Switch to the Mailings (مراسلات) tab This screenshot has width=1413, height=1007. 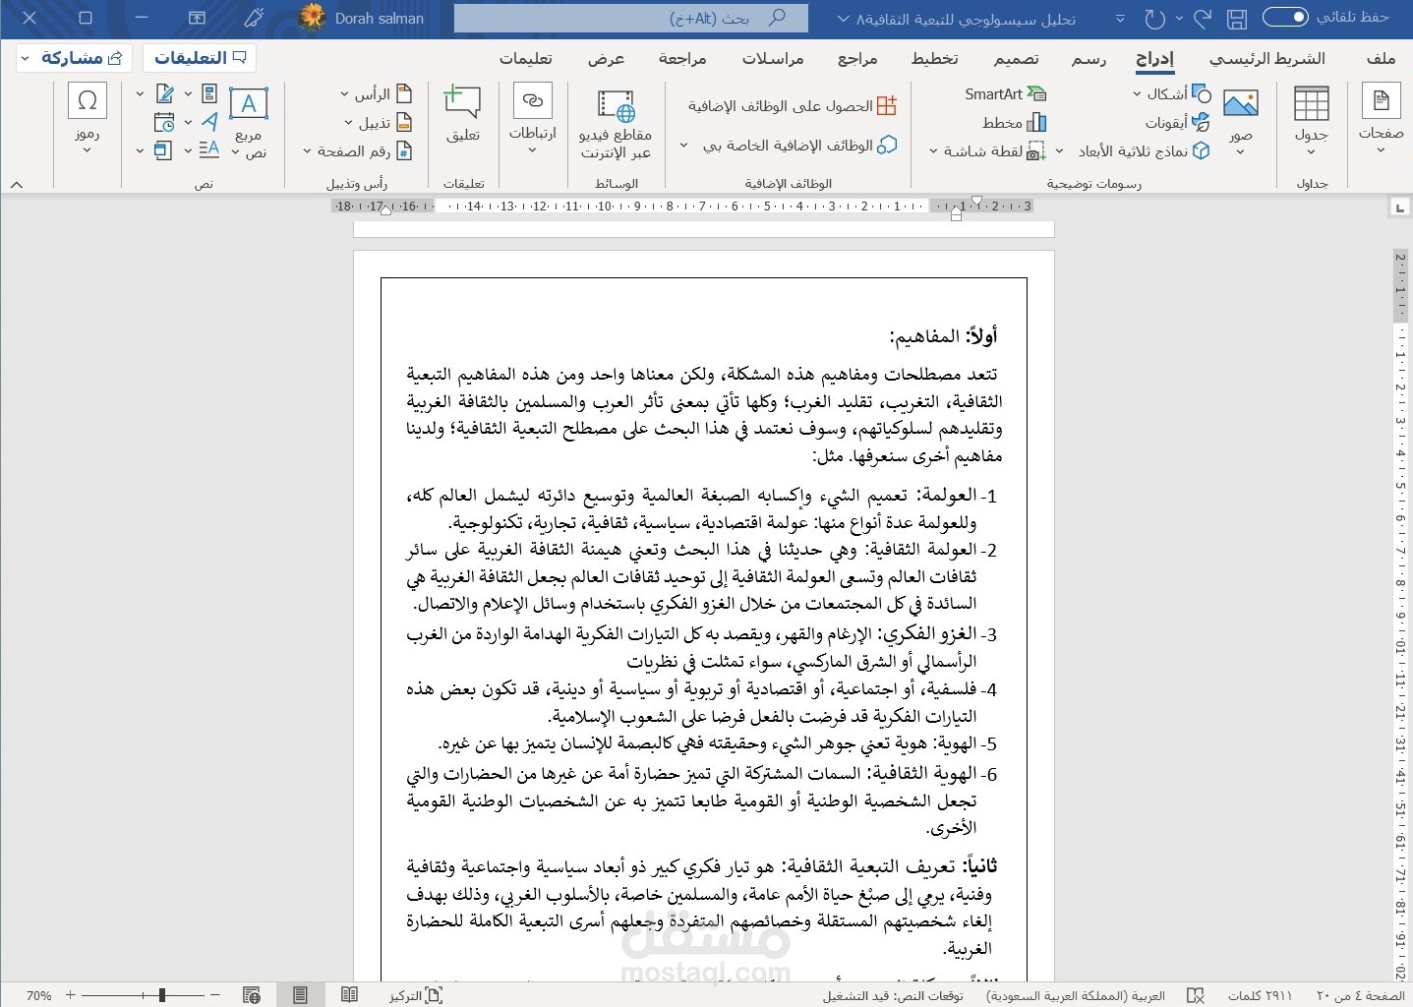tap(773, 59)
